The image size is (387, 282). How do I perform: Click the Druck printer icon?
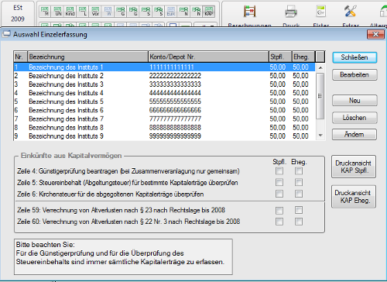[291, 12]
